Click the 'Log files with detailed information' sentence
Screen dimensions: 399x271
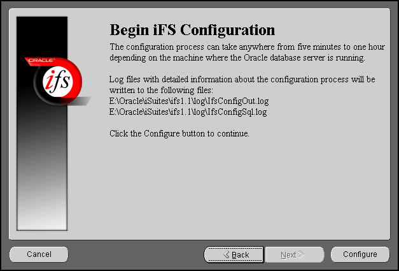(242, 80)
